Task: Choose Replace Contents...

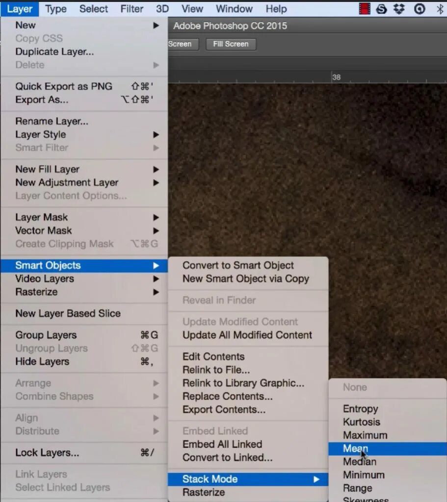Action: [x=248, y=396]
